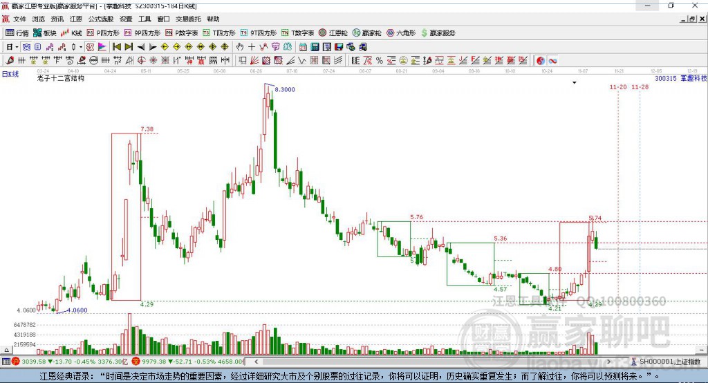Open the 六角形 hexagon tool
Screen dimensions: 708x383
401,33
